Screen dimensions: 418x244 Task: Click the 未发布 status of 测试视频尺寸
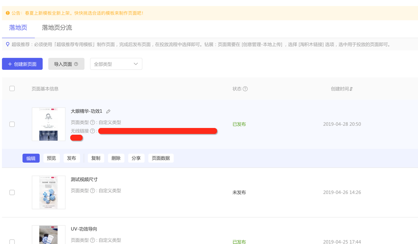tap(239, 192)
